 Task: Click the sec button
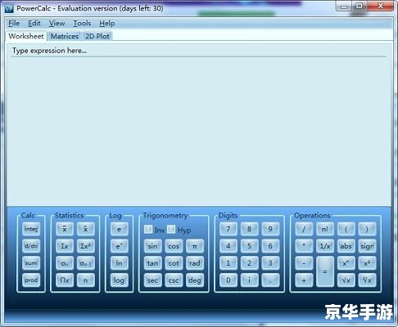[x=152, y=280]
